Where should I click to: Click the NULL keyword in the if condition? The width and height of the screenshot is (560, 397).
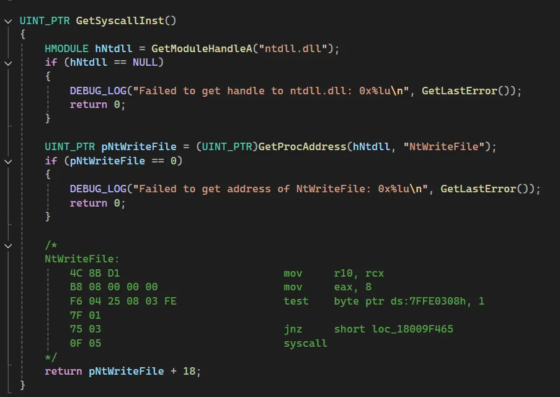(x=145, y=63)
